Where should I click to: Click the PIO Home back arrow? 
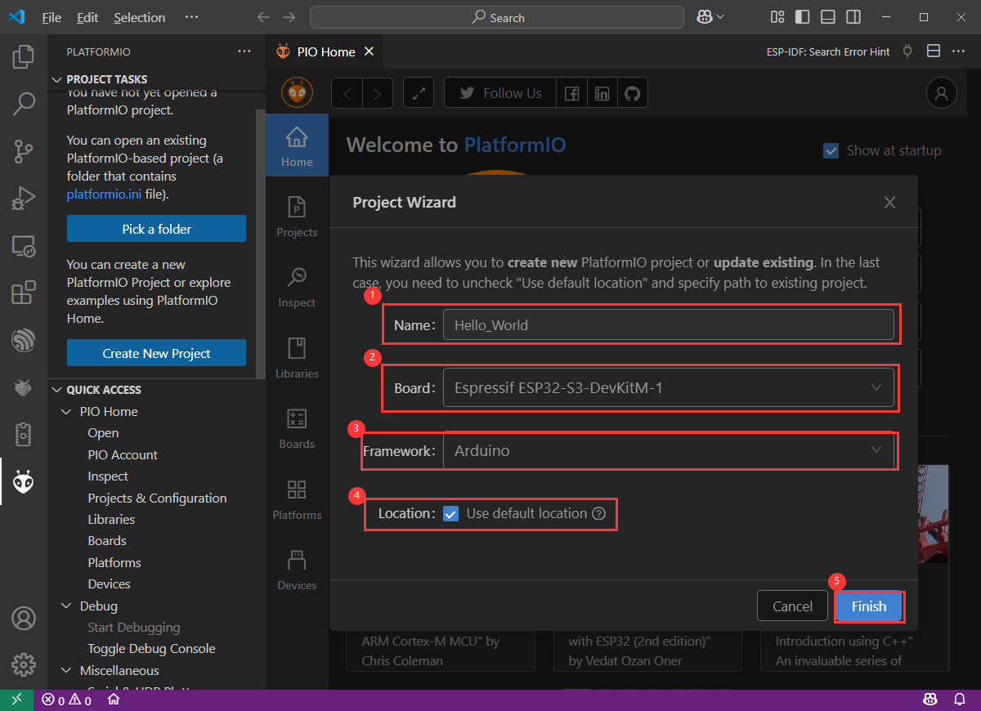click(x=347, y=93)
